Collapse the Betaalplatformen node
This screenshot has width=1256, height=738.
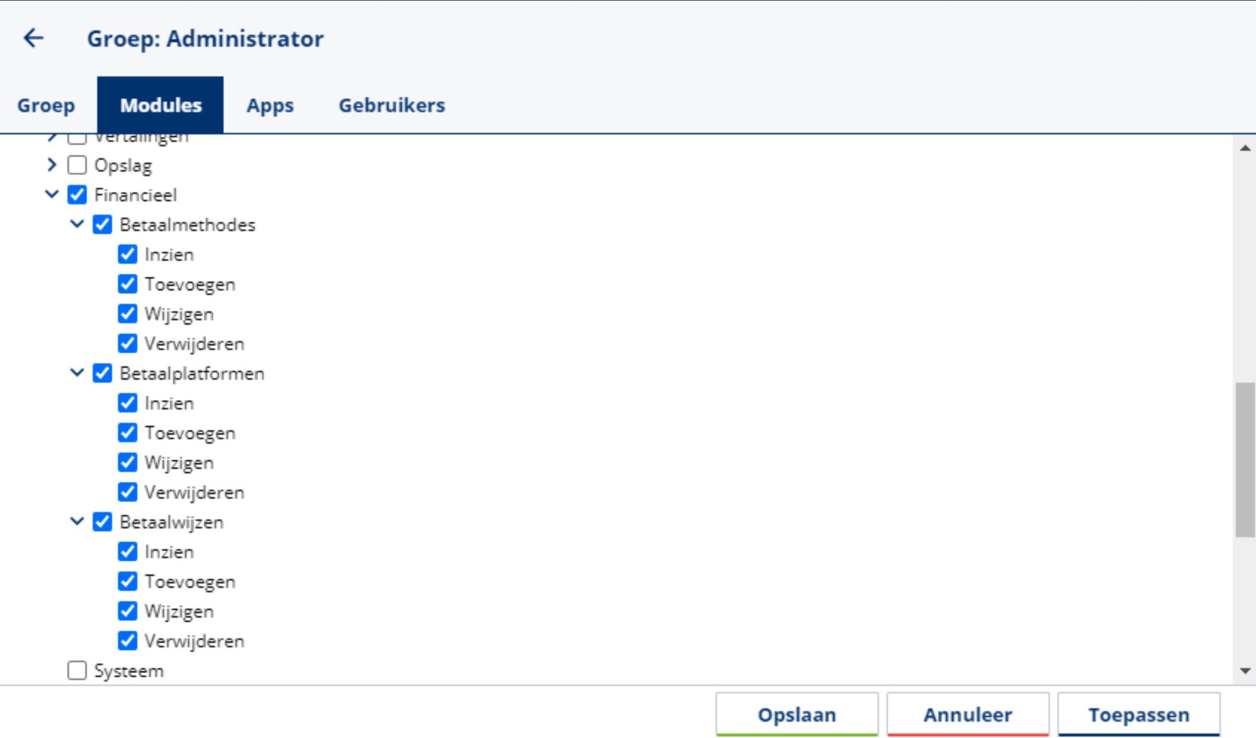point(77,373)
